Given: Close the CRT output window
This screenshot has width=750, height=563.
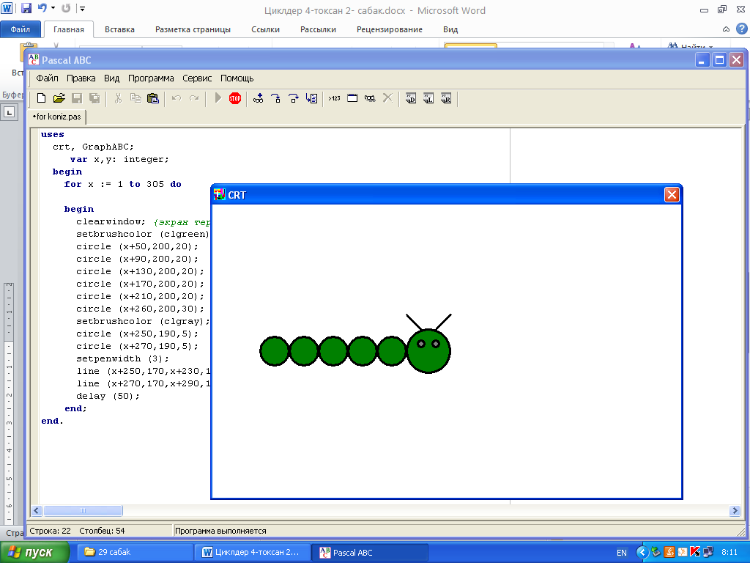Looking at the screenshot, I should pyautogui.click(x=672, y=194).
